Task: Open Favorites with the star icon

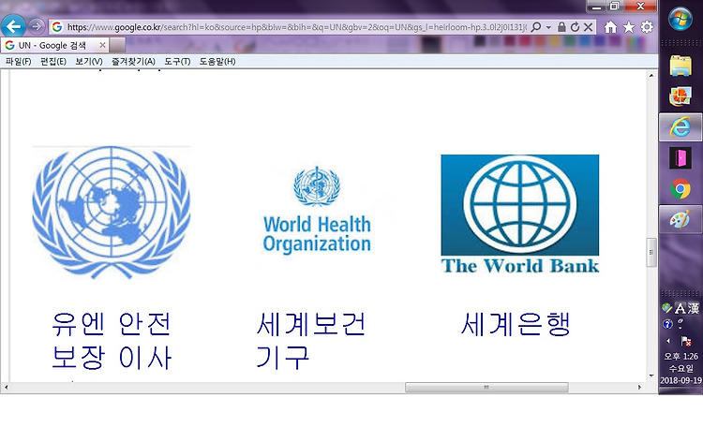Action: pos(629,27)
